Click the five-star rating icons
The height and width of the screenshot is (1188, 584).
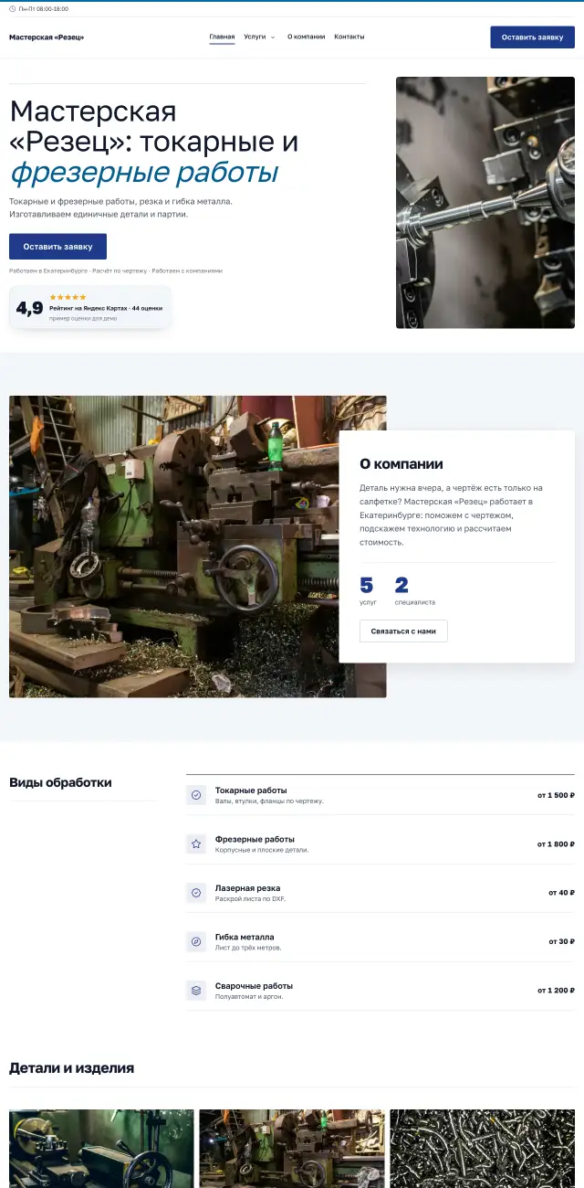[x=68, y=297]
